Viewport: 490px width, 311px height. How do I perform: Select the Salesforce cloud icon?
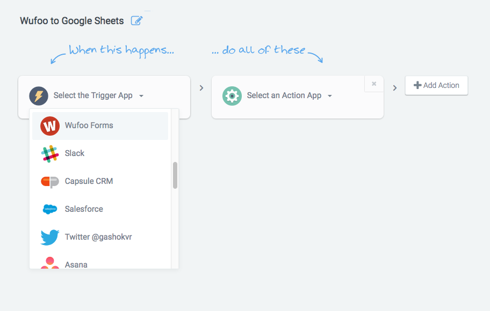pos(50,209)
